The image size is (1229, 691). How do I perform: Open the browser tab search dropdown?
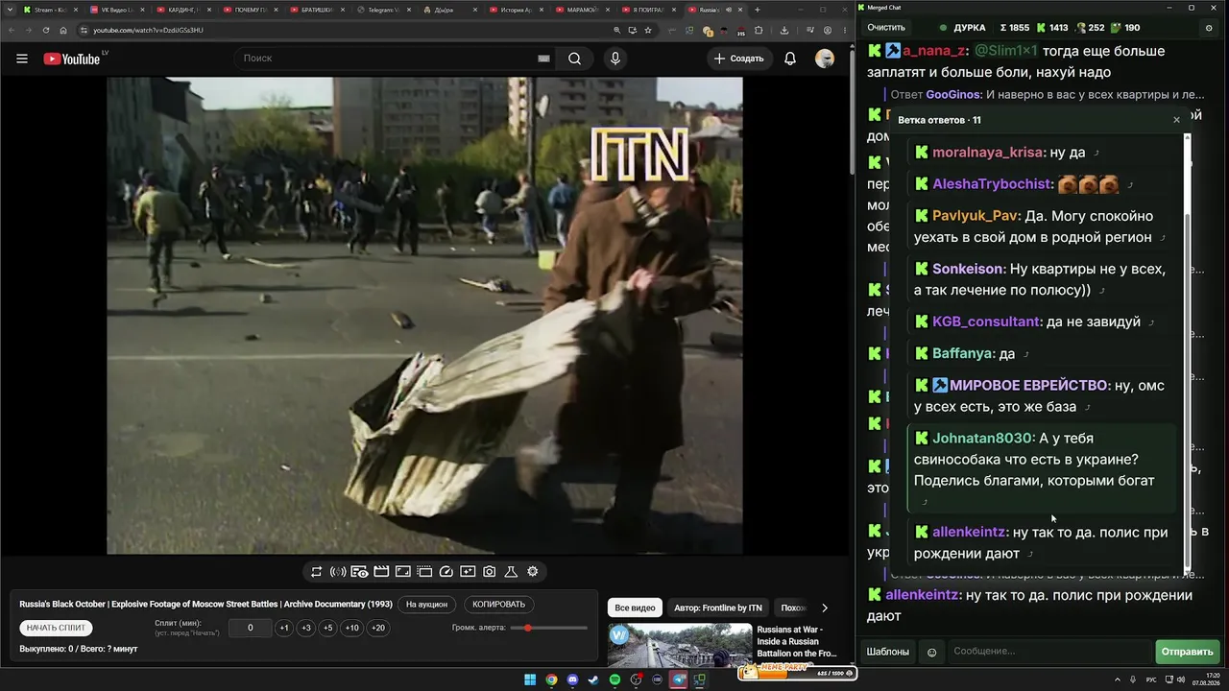click(11, 10)
